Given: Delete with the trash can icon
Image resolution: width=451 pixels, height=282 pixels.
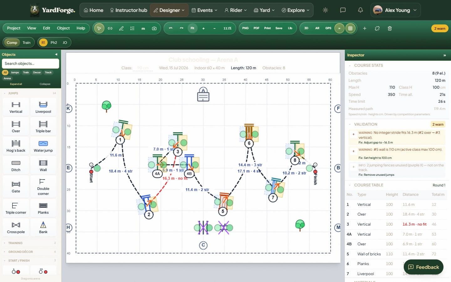Looking at the screenshot, I should click(x=390, y=28).
